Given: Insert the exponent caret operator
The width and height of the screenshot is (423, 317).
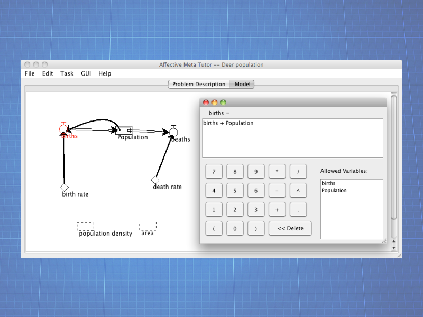Looking at the screenshot, I should coord(298,191).
